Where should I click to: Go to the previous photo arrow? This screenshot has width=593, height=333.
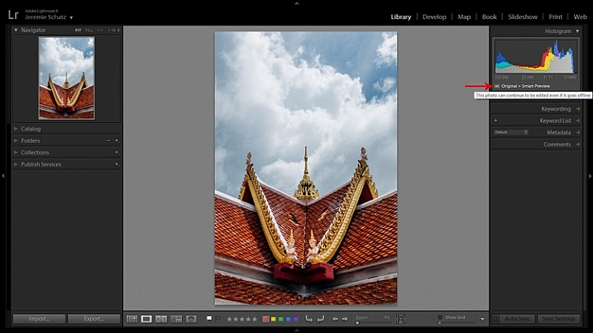335,319
